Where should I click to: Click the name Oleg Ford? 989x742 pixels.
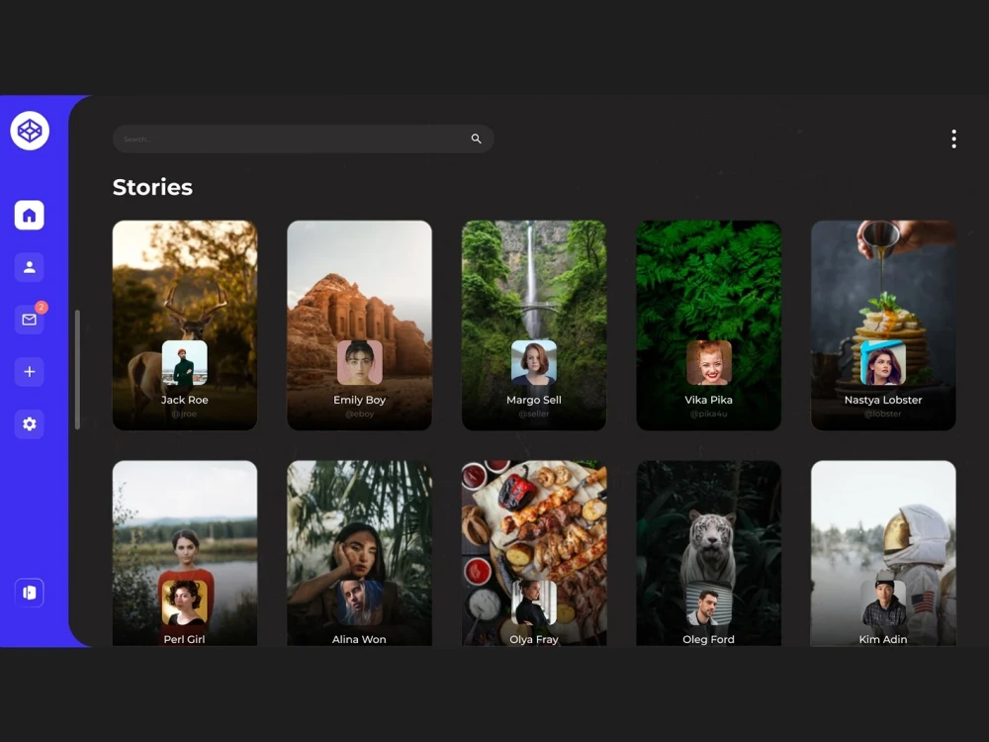tap(708, 639)
